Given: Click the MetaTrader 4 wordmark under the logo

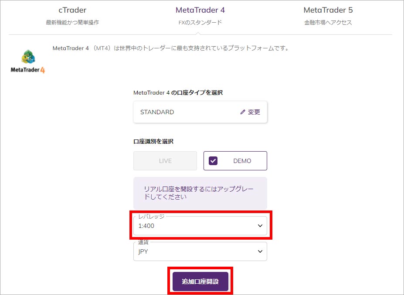Looking at the screenshot, I should coord(28,70).
